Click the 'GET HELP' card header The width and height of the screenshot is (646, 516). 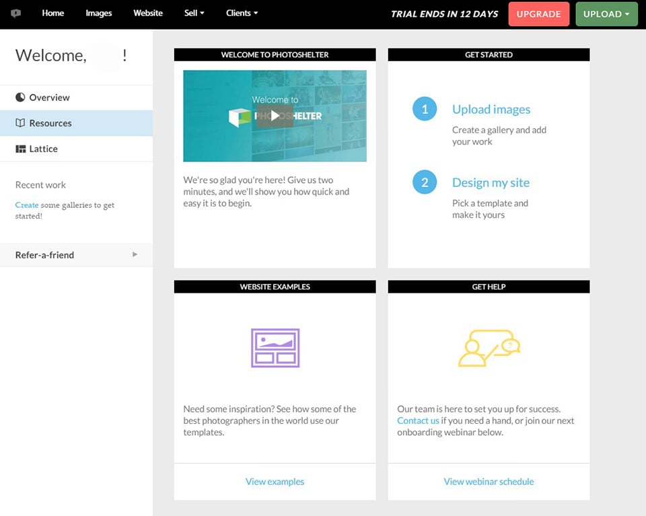(489, 287)
